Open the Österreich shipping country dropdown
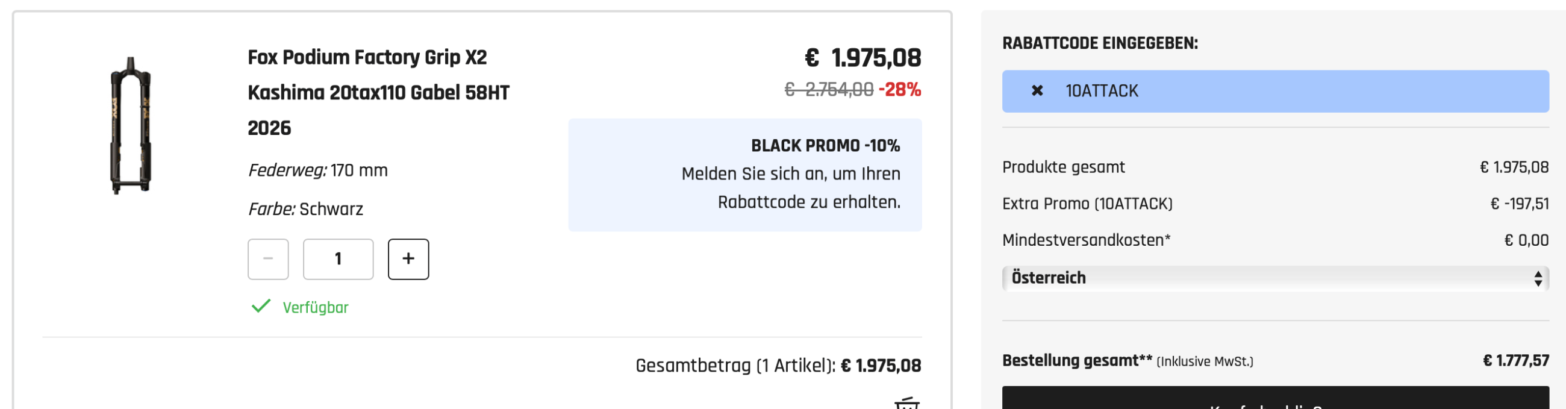 pos(1274,278)
